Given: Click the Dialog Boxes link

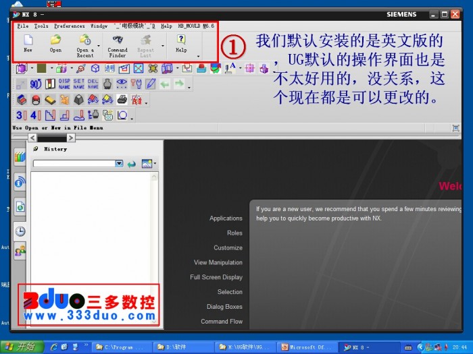Looking at the screenshot, I should tap(224, 307).
